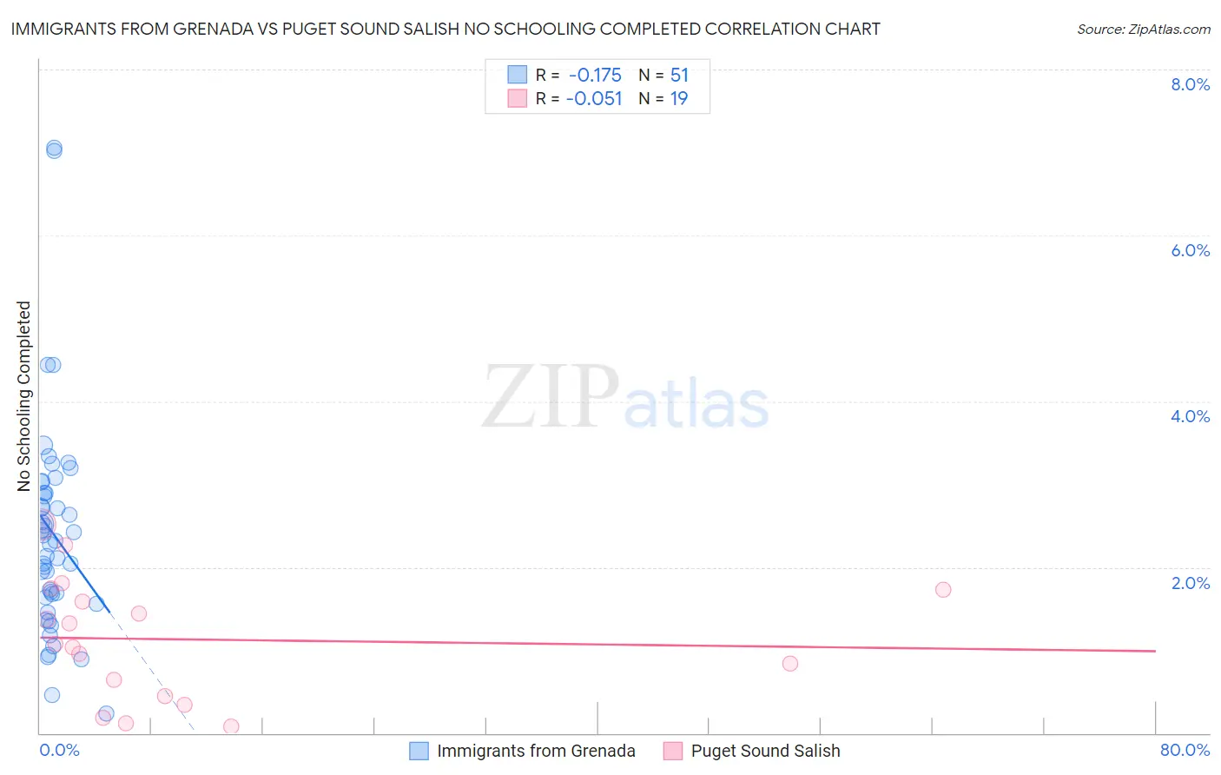This screenshot has width=1221, height=775.
Task: Select the Puget Sound Salish legend label
Action: (x=765, y=751)
